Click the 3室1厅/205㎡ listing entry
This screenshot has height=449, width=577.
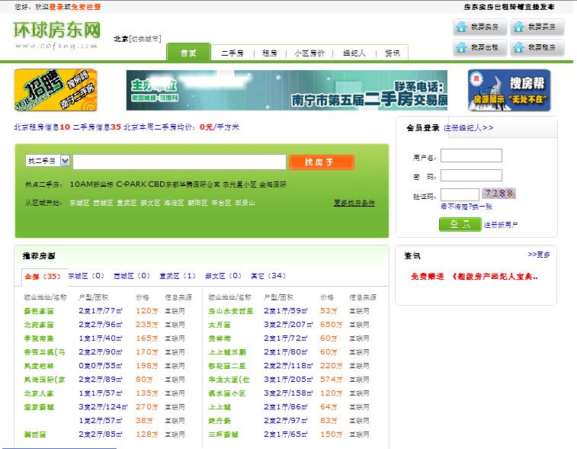coord(288,380)
